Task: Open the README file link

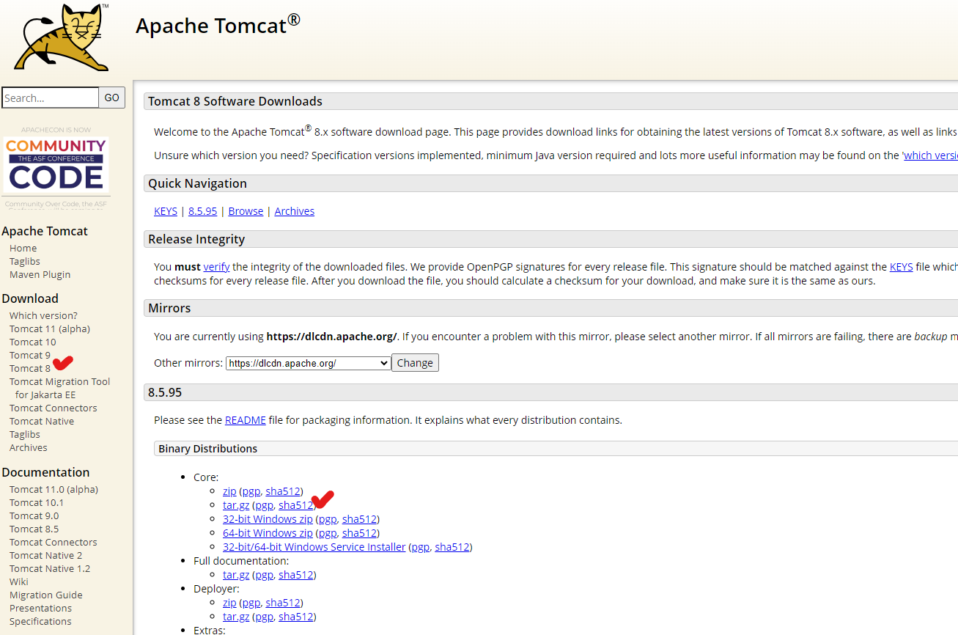Action: 245,420
